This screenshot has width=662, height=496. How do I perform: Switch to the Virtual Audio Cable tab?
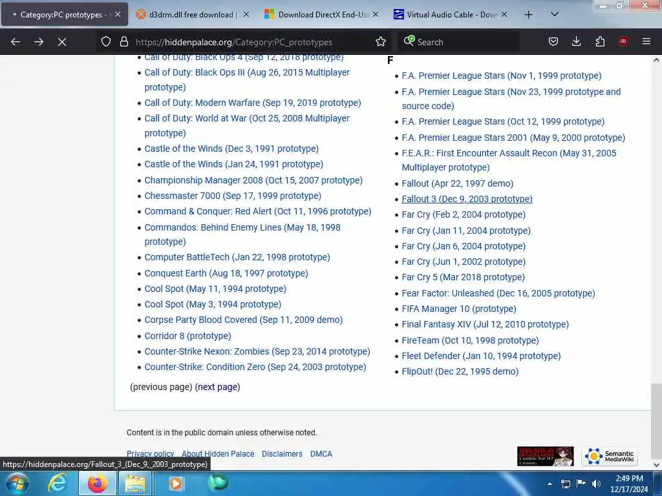[x=450, y=15]
